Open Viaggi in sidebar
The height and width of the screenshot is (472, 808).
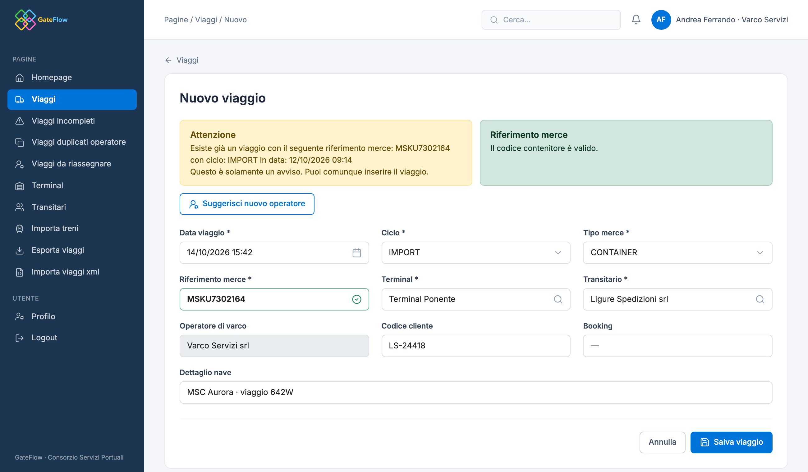point(72,99)
